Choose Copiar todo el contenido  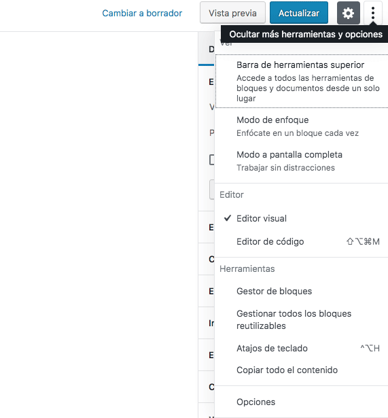[302, 370]
